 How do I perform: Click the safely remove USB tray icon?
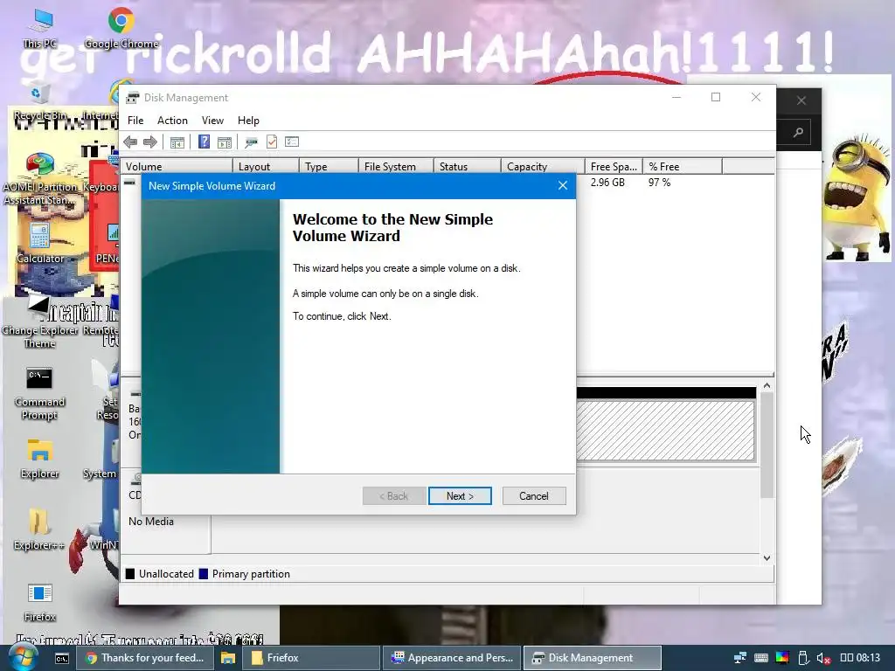(803, 658)
